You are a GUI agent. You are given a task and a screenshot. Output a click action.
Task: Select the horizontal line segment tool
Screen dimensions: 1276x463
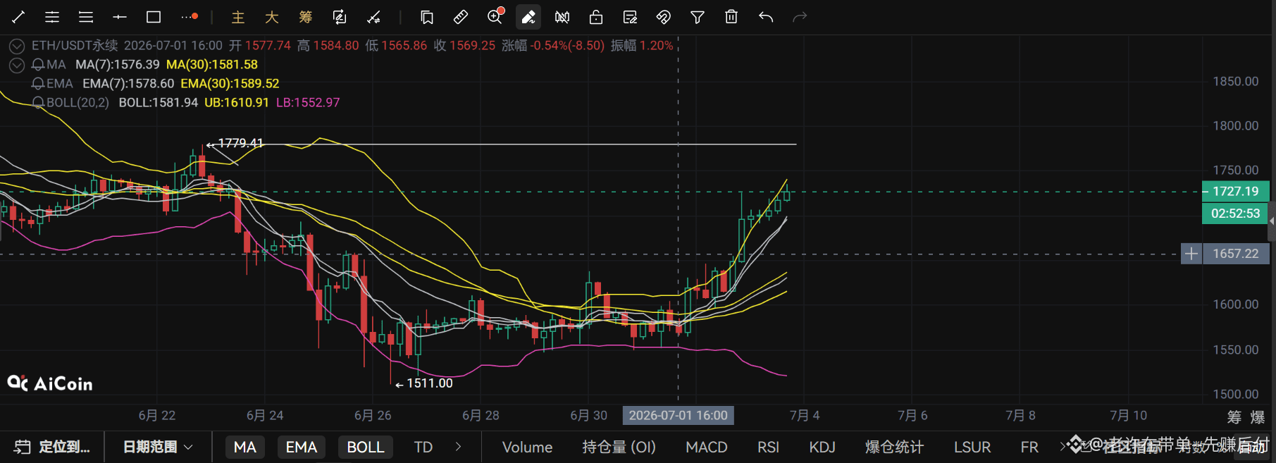120,17
